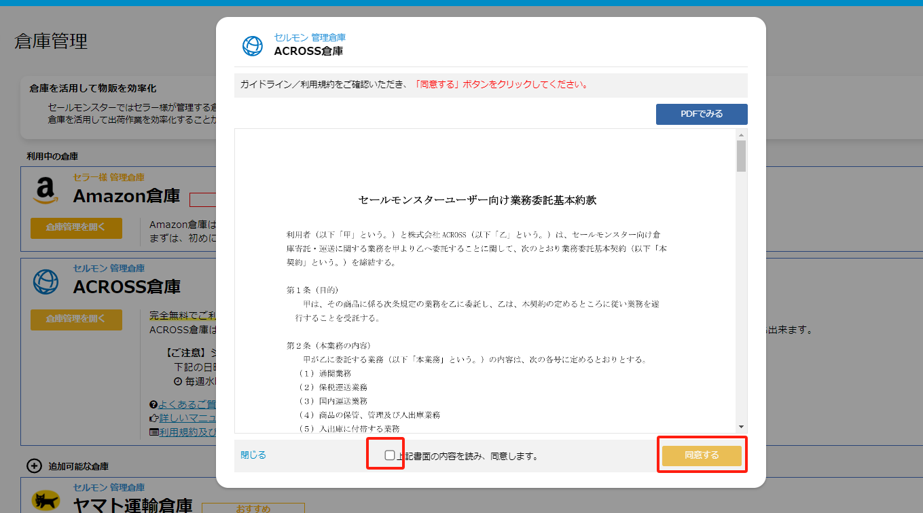Click the Amazon logo icon in background page
Viewport: 923px width, 513px height.
(x=45, y=191)
